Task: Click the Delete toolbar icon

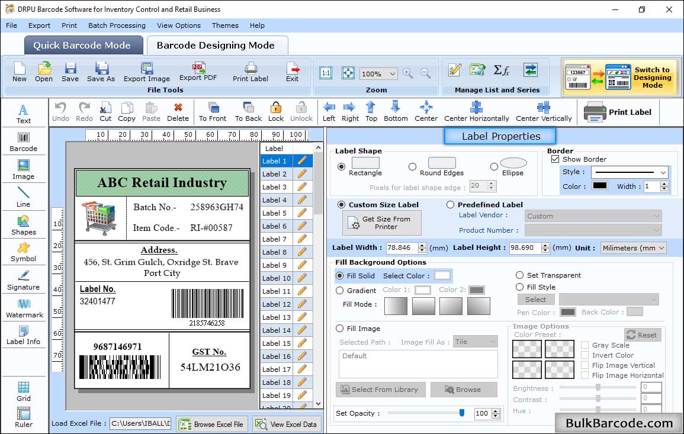Action: click(x=178, y=112)
